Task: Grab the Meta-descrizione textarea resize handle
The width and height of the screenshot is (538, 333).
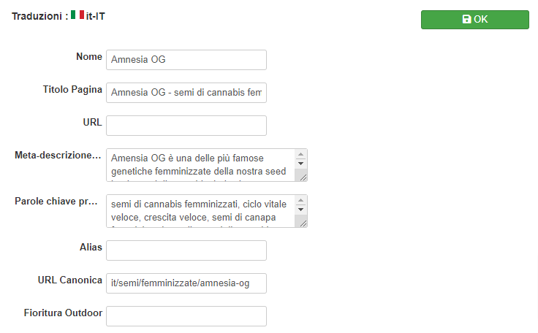Action: pos(303,177)
